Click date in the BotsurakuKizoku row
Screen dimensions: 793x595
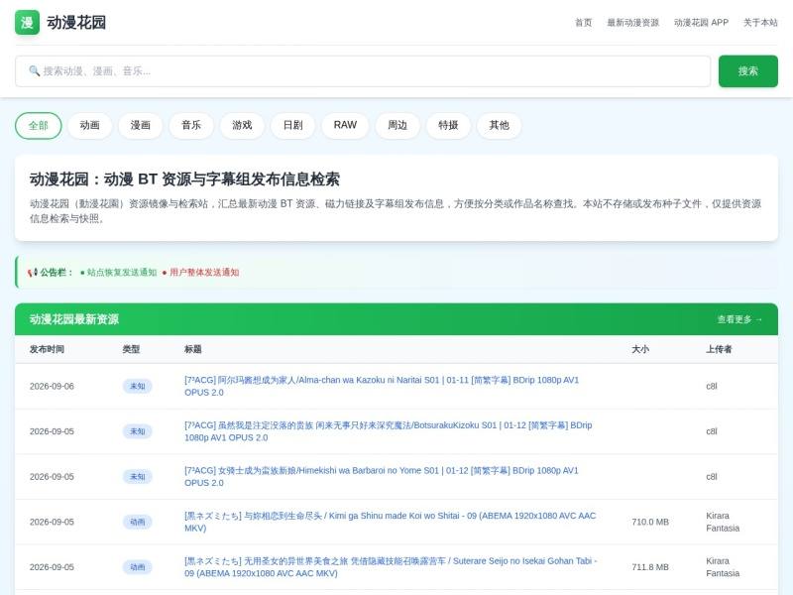pos(52,431)
